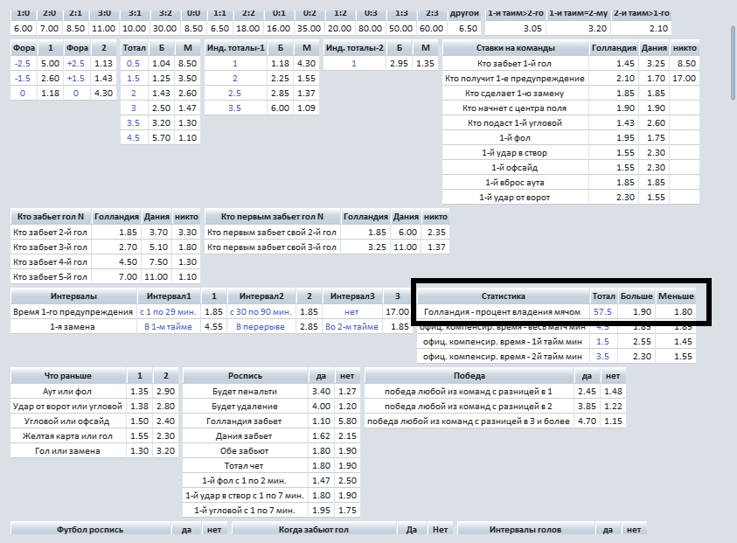737x543 pixels.
Task: Click the '1-й удар от ворот' row label
Action: 515,198
